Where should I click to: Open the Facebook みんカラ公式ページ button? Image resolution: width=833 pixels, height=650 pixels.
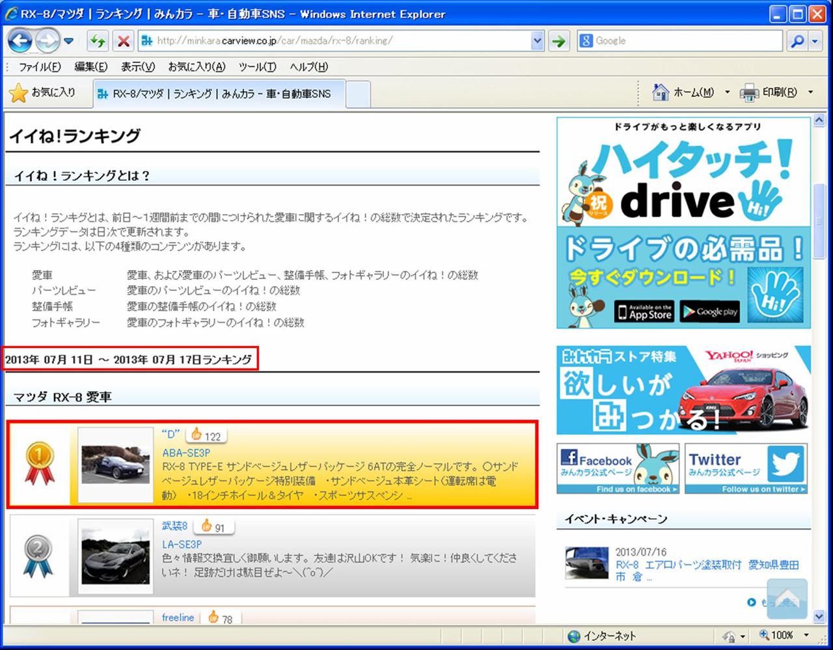click(618, 468)
